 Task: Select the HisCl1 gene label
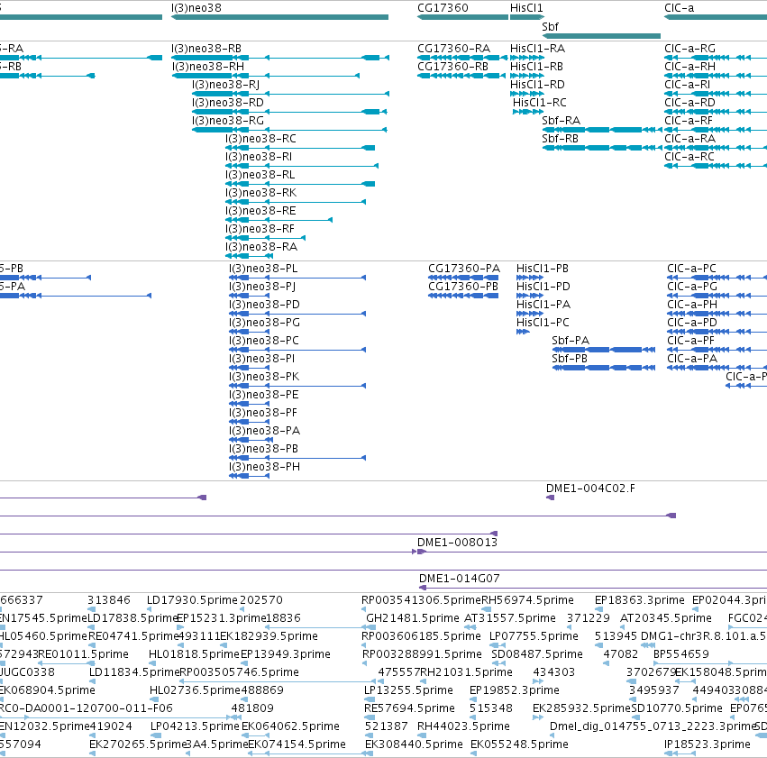point(526,8)
